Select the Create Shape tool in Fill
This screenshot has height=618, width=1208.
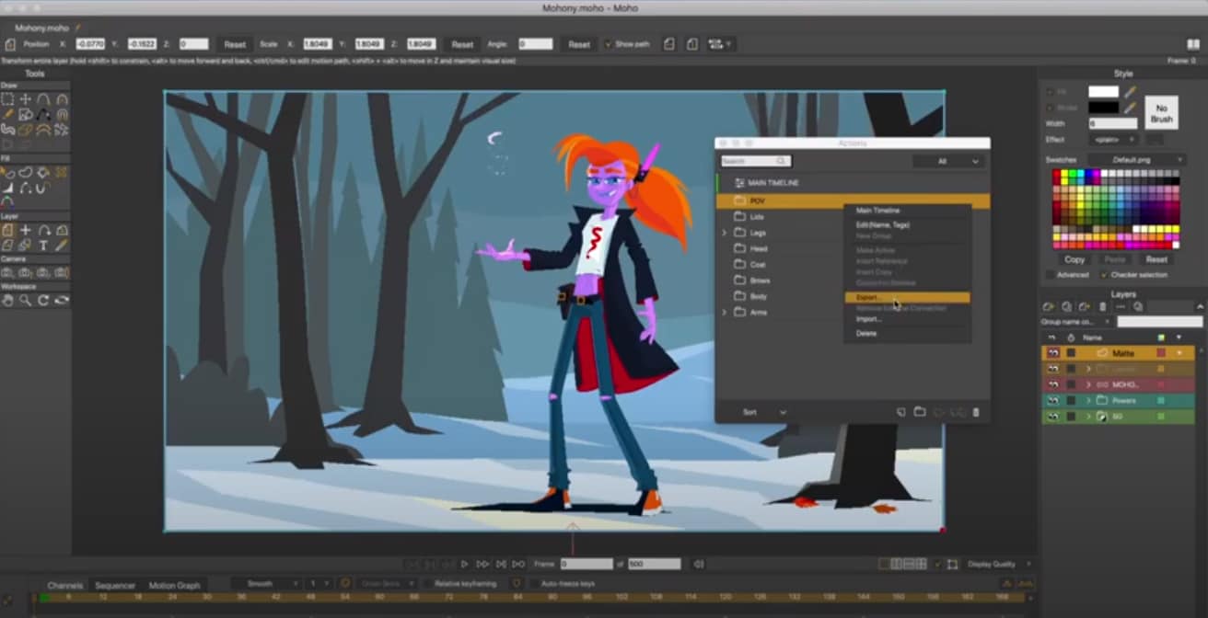[25, 172]
